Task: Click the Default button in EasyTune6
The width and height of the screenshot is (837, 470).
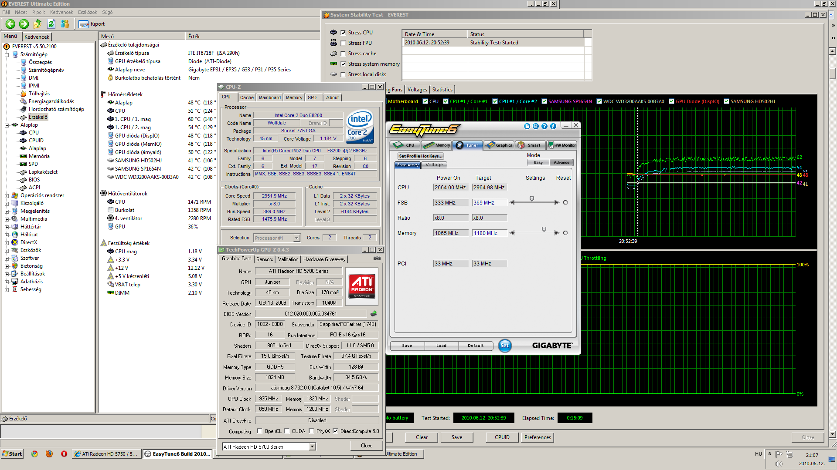Action: coord(476,346)
